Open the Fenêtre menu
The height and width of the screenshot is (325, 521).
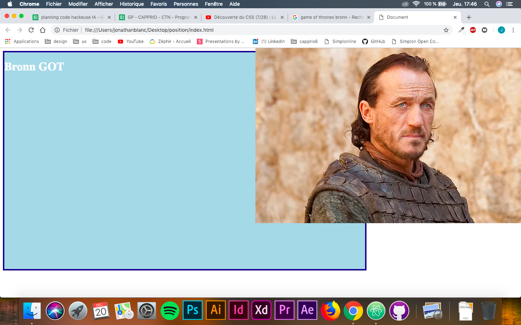point(214,4)
